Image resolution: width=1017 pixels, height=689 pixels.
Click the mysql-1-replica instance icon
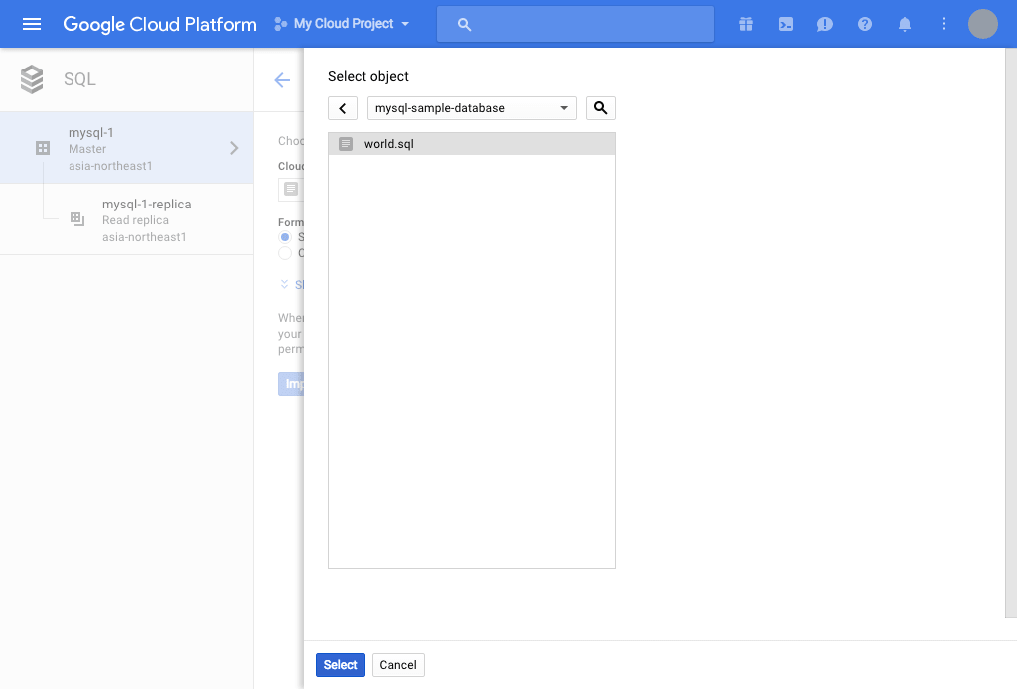click(x=77, y=219)
